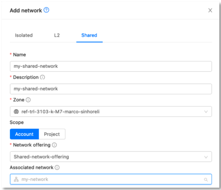
Task: Open the Shared tab
Action: pyautogui.click(x=89, y=35)
